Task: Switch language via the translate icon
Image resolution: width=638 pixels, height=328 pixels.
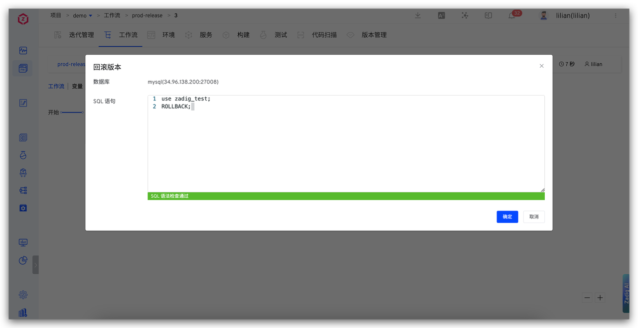Action: (441, 15)
